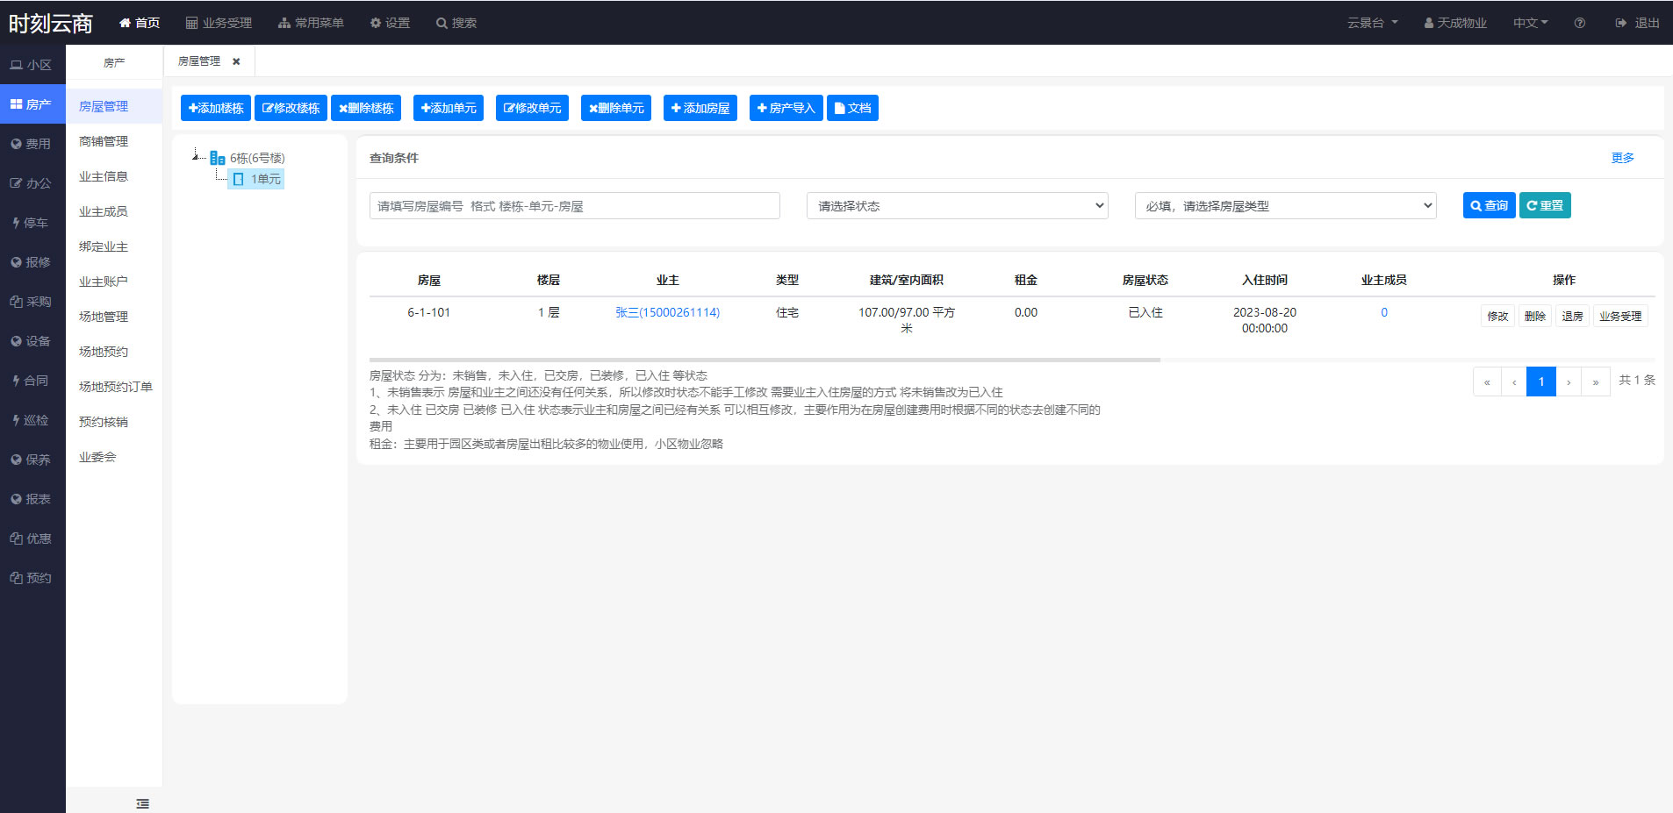Collapse the submenu with bottom toggle icon
Image resolution: width=1673 pixels, height=813 pixels.
tap(143, 803)
